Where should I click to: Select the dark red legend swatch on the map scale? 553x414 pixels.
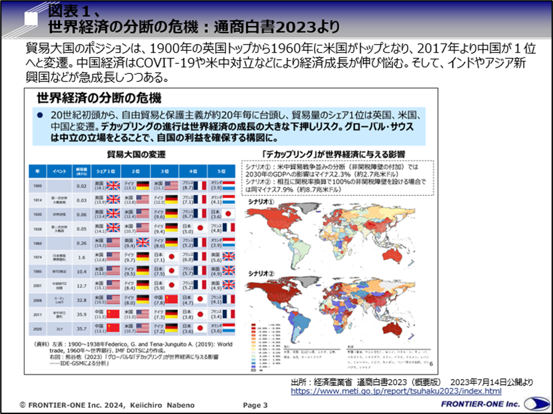click(x=254, y=324)
